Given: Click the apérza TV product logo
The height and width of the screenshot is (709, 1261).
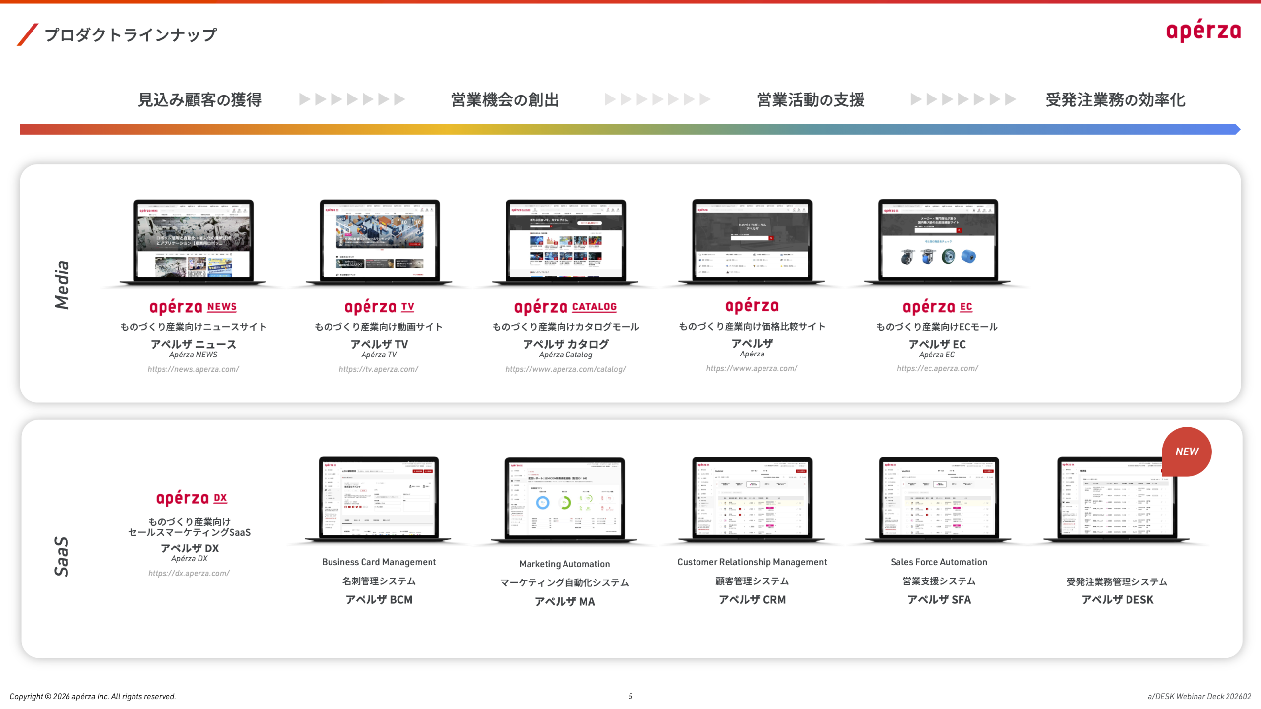Looking at the screenshot, I should pos(379,307).
